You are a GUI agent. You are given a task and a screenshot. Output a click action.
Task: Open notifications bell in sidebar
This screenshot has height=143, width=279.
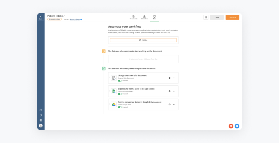(41, 115)
